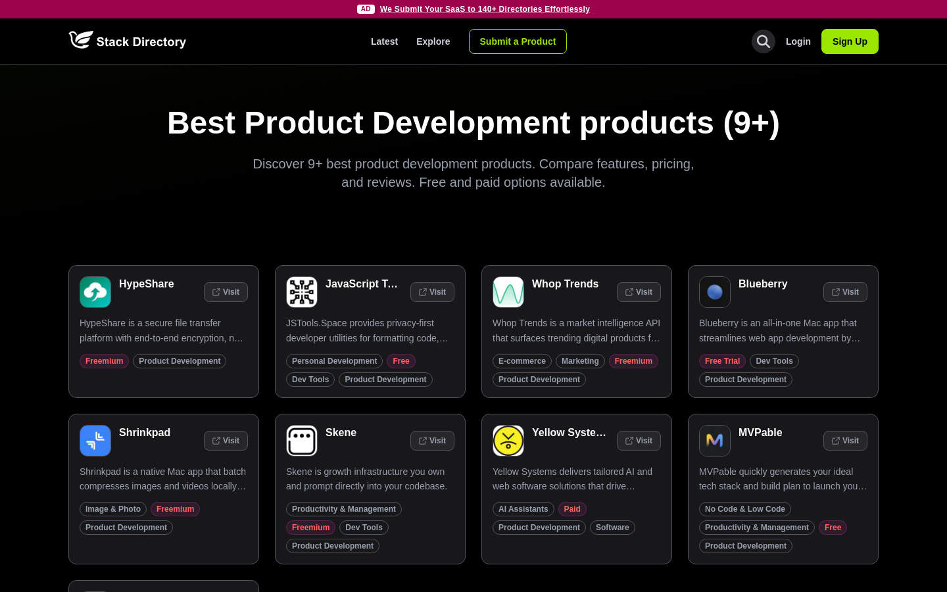The height and width of the screenshot is (592, 947).
Task: Select Product Development tag on Shrinkpad
Action: click(x=126, y=528)
